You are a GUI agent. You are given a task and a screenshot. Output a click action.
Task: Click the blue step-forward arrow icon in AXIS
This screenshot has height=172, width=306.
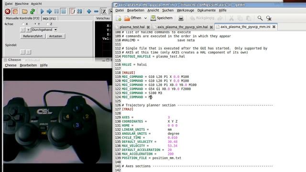(x=49, y=11)
